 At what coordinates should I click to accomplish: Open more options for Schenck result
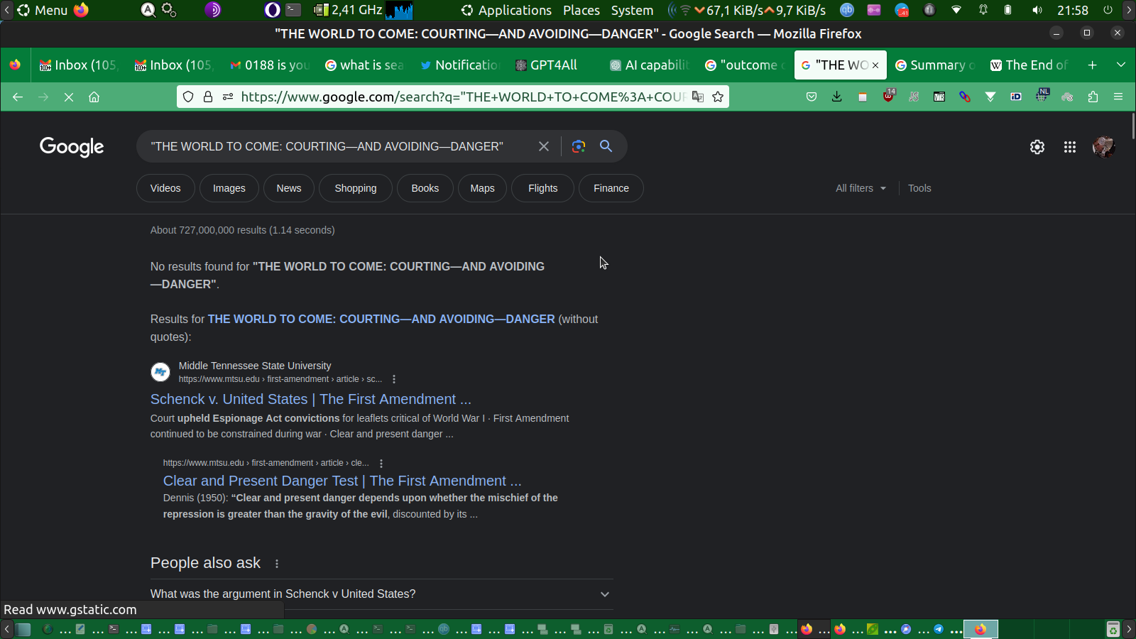(x=394, y=379)
